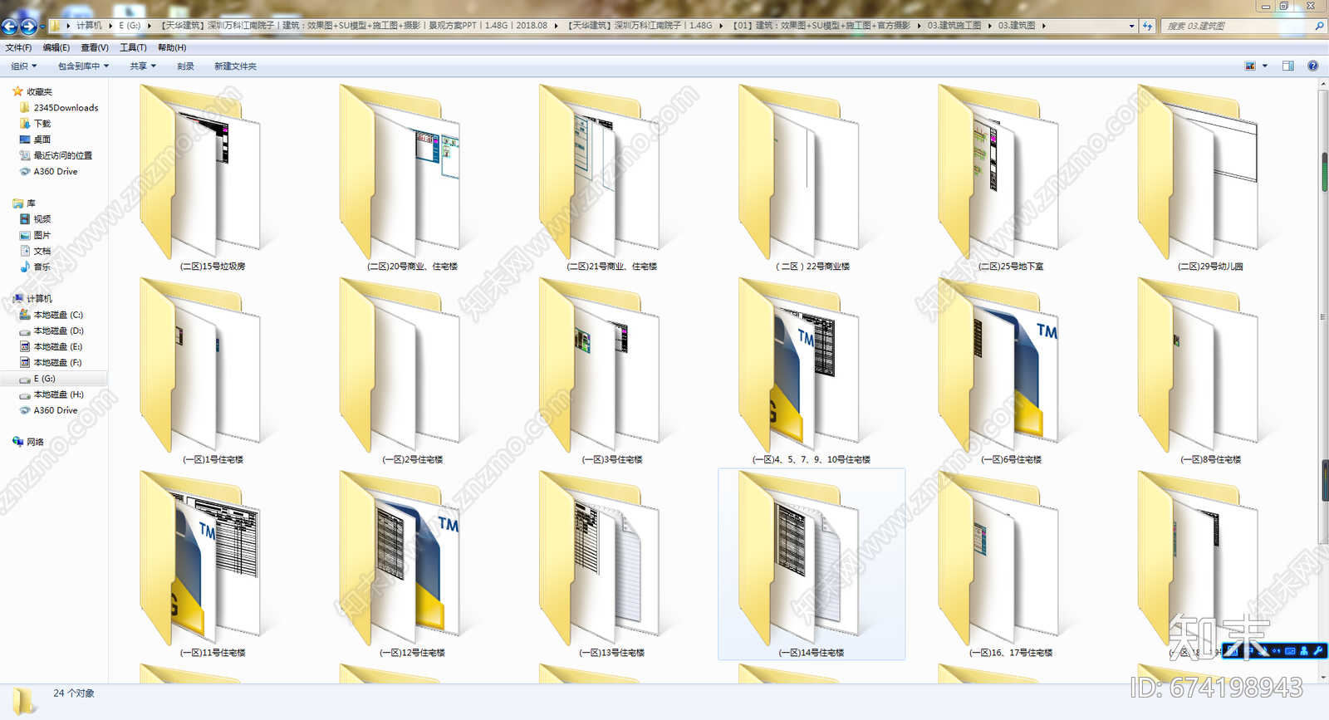Choose the (一区)13号住宅楼 folder icon
This screenshot has width=1329, height=720.
(x=599, y=559)
